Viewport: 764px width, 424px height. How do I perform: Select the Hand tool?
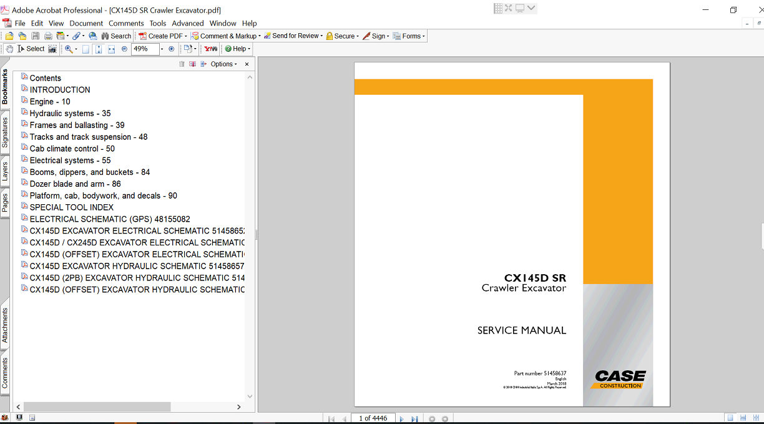click(x=9, y=49)
